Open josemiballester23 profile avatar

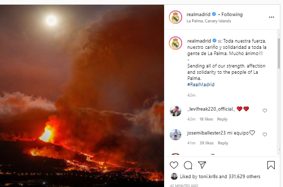176,135
